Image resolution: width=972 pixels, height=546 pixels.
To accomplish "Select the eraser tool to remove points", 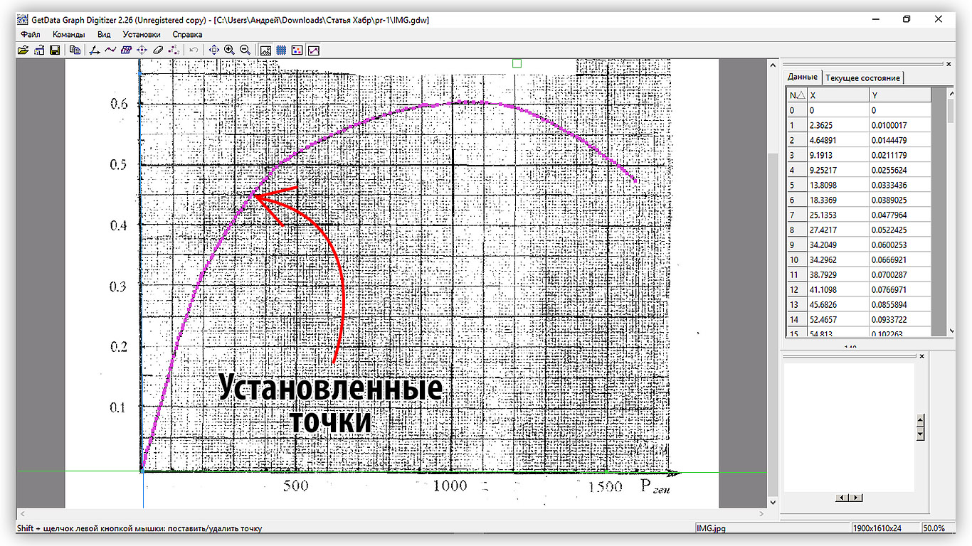I will (x=157, y=50).
